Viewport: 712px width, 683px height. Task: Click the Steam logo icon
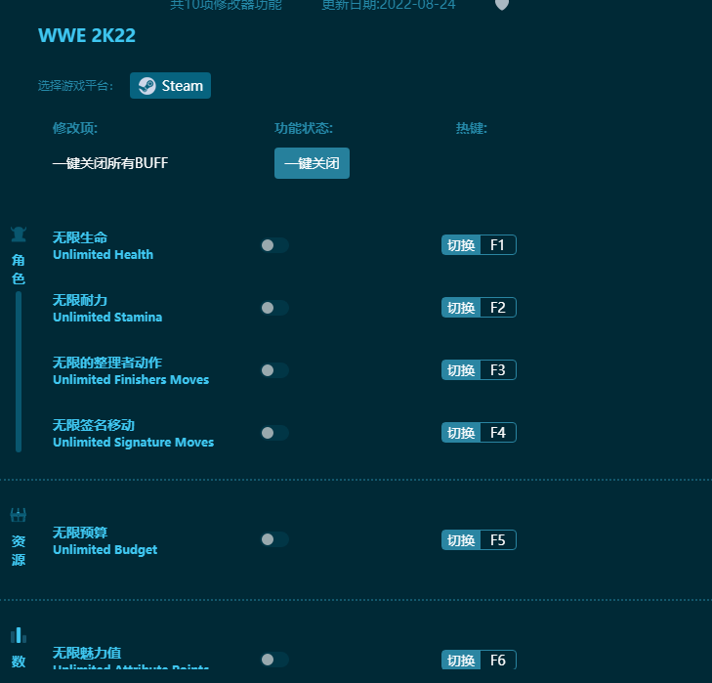147,85
